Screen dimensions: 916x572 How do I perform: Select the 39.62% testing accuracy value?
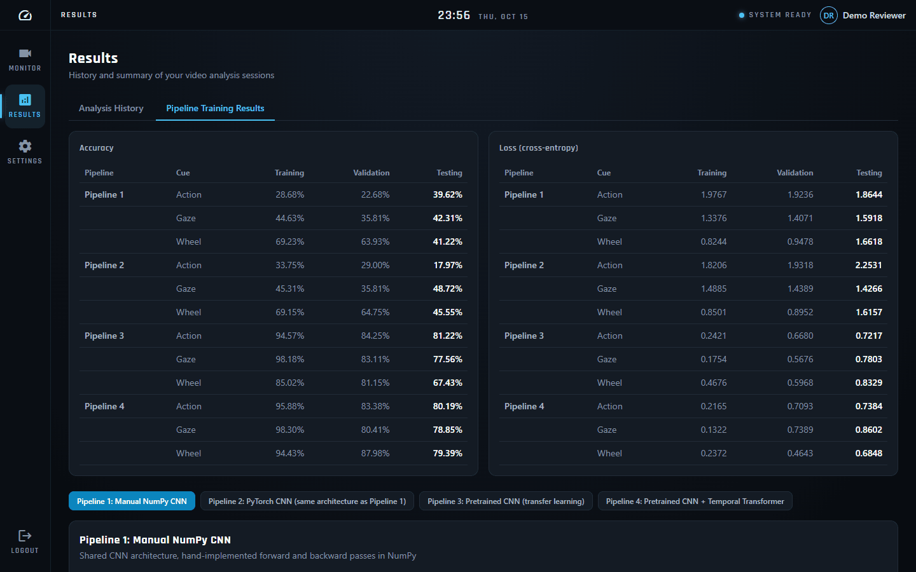(x=448, y=194)
